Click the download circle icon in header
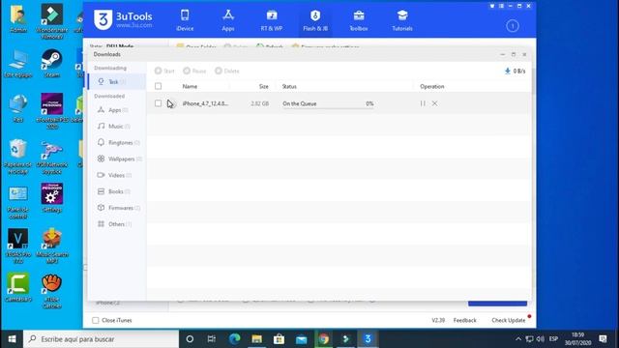The width and height of the screenshot is (619, 348). [512, 26]
